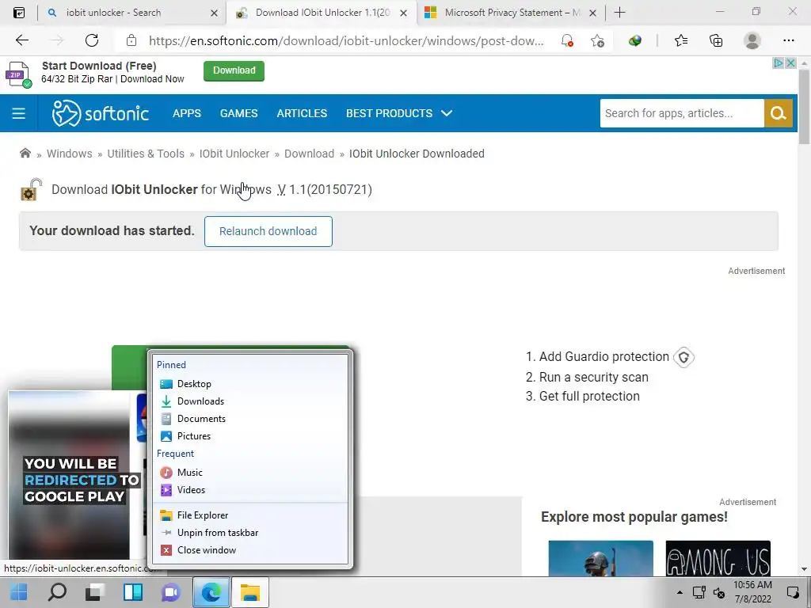The width and height of the screenshot is (811, 608).
Task: Open the muted volume tray icon
Action: coord(719,592)
